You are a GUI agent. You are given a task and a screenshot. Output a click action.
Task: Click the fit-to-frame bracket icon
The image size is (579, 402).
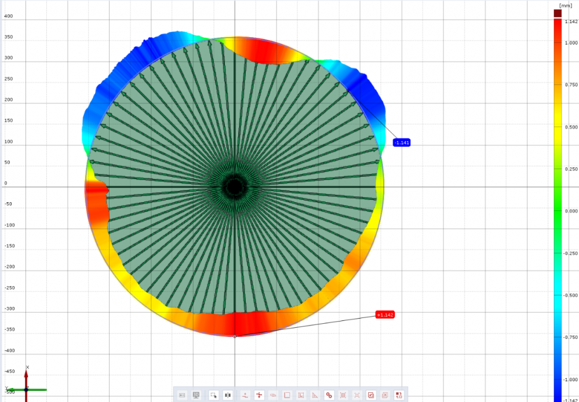[343, 395]
